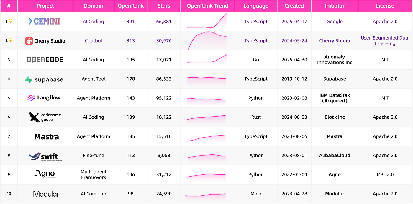Click the OpenCode project logo
Viewport: 413px width, 204px height.
[x=45, y=60]
